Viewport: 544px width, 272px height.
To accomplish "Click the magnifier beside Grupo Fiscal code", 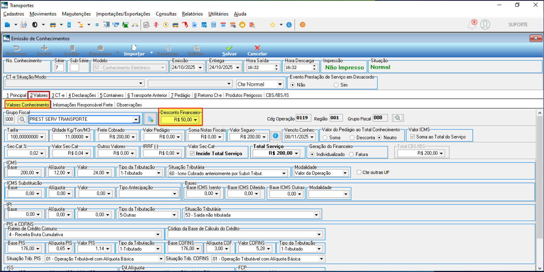I will 22,119.
